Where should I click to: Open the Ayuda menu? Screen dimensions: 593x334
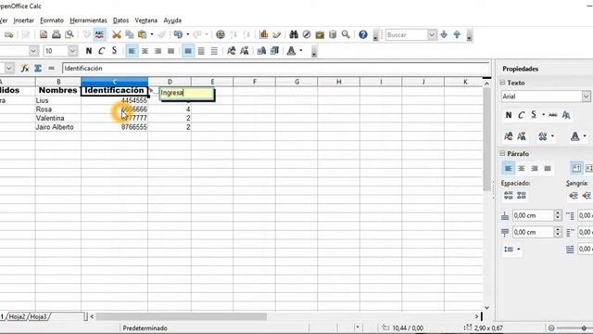pyautogui.click(x=172, y=20)
